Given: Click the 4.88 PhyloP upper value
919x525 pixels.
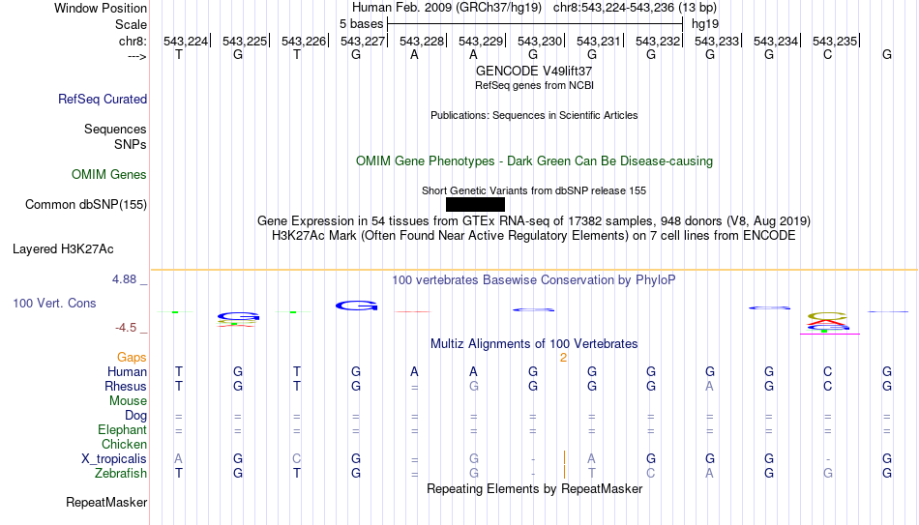Looking at the screenshot, I should pyautogui.click(x=124, y=279).
